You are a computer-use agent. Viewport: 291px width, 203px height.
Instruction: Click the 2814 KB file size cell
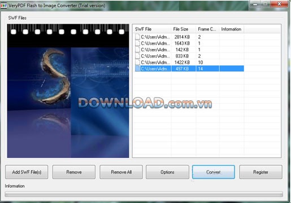(182, 37)
